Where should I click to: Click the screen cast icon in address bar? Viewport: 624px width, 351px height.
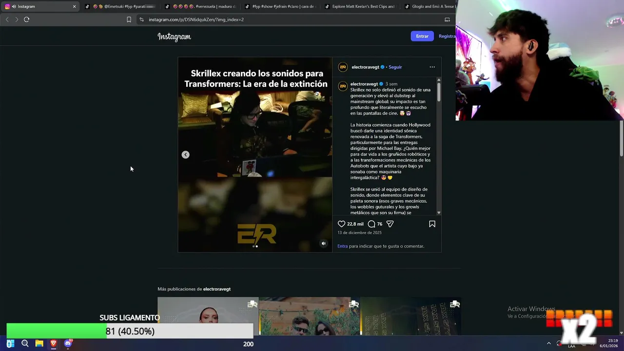(447, 19)
